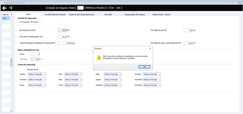The width and height of the screenshot is (243, 114).
Task: Open the Maio dropdown
Action: click(x=73, y=80)
